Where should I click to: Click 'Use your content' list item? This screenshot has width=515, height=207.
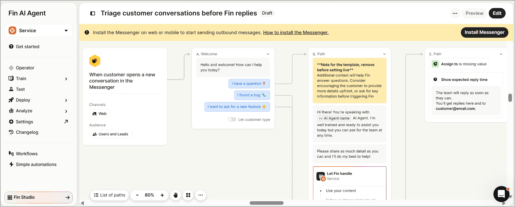pos(341,191)
